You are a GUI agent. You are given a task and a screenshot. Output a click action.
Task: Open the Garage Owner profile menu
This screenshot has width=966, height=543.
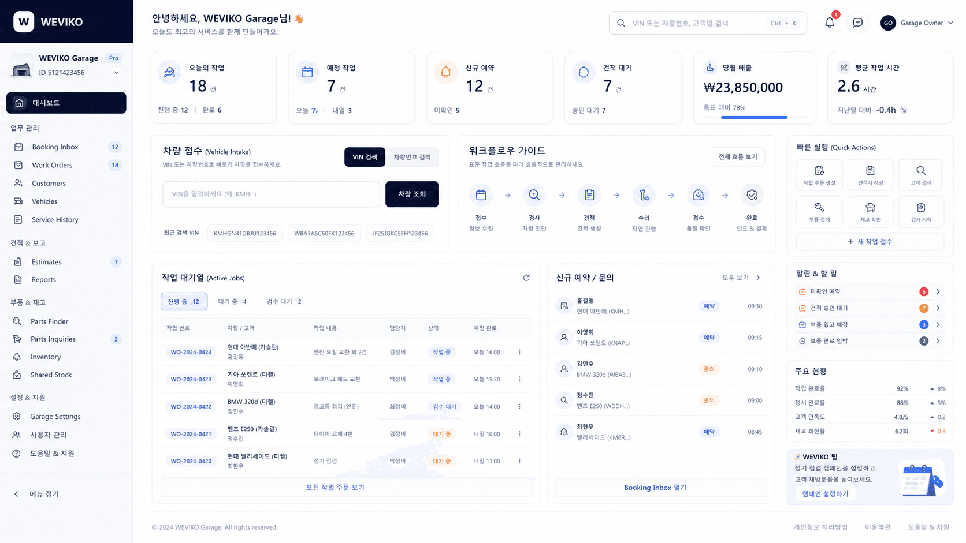click(916, 23)
